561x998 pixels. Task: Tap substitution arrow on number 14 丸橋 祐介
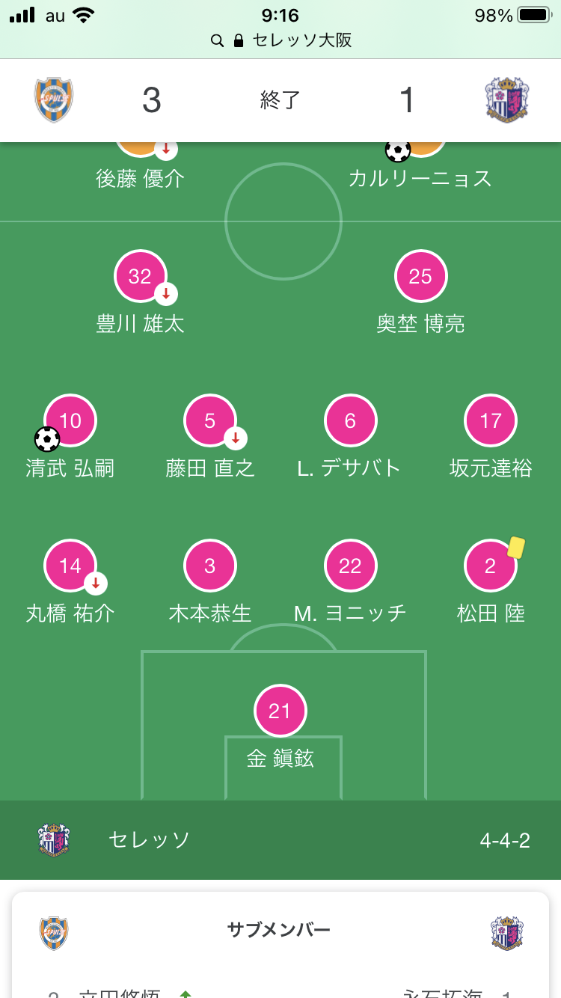[96, 583]
